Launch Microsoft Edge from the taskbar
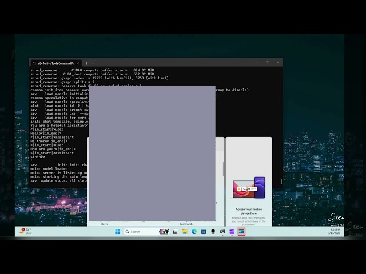 [194, 231]
